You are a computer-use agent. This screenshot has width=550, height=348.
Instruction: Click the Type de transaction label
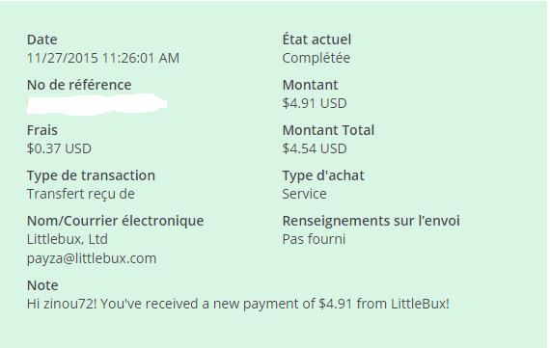(x=91, y=175)
